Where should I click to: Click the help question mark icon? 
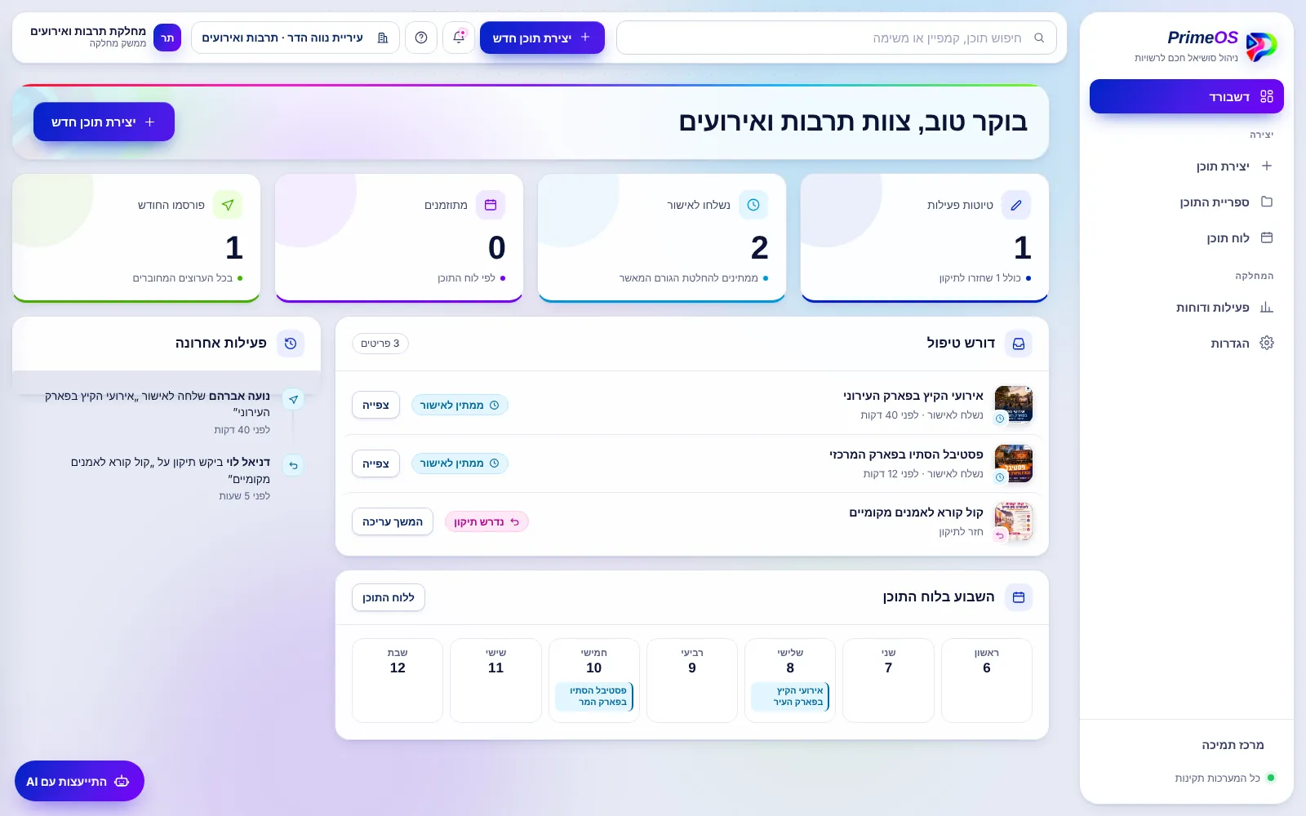[x=421, y=38]
